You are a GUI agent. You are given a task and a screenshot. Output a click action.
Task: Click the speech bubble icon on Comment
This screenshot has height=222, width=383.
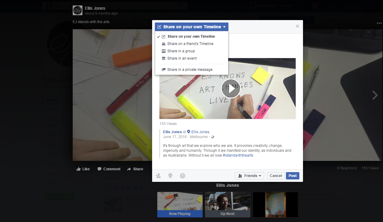99,169
